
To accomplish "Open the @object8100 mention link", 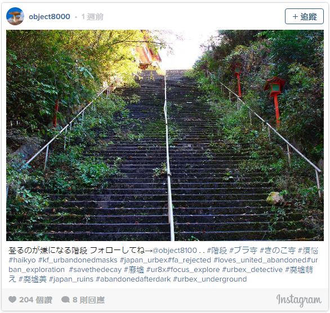I will 175,251.
